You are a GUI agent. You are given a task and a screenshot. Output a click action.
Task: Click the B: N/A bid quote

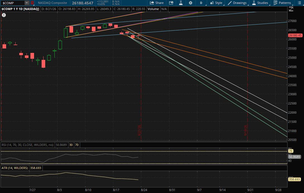[x=116, y=2]
